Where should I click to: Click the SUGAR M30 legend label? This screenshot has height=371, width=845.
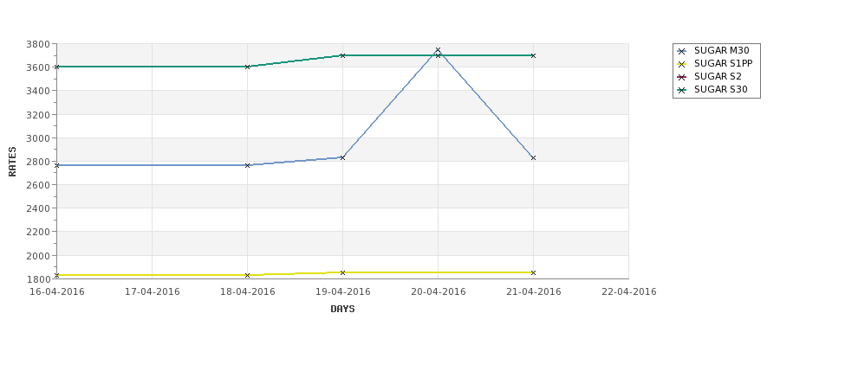pos(721,50)
